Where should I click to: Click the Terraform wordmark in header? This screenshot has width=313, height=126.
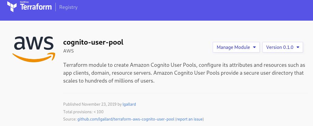(x=36, y=7)
